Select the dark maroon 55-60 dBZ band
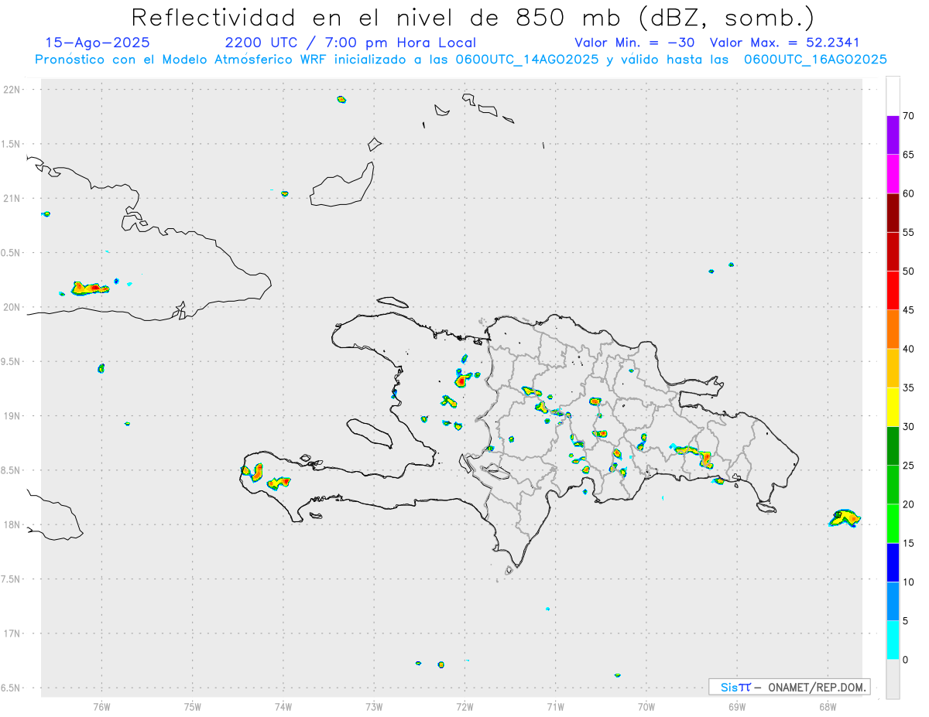929x717 pixels. click(893, 213)
